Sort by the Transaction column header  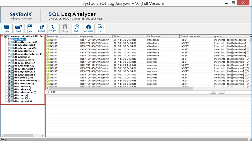point(62,36)
